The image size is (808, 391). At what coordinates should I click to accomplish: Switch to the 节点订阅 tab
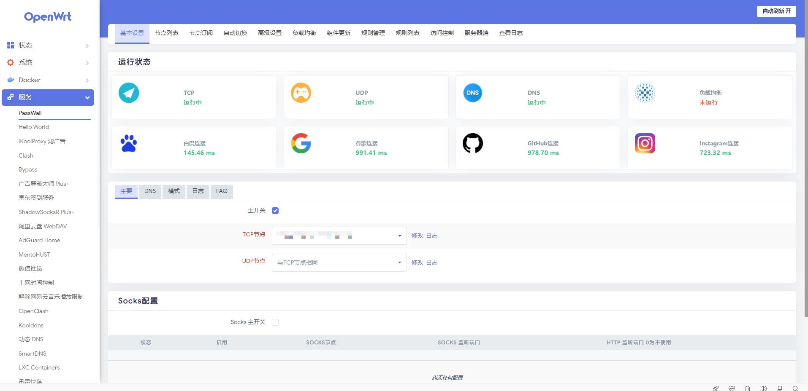(201, 33)
